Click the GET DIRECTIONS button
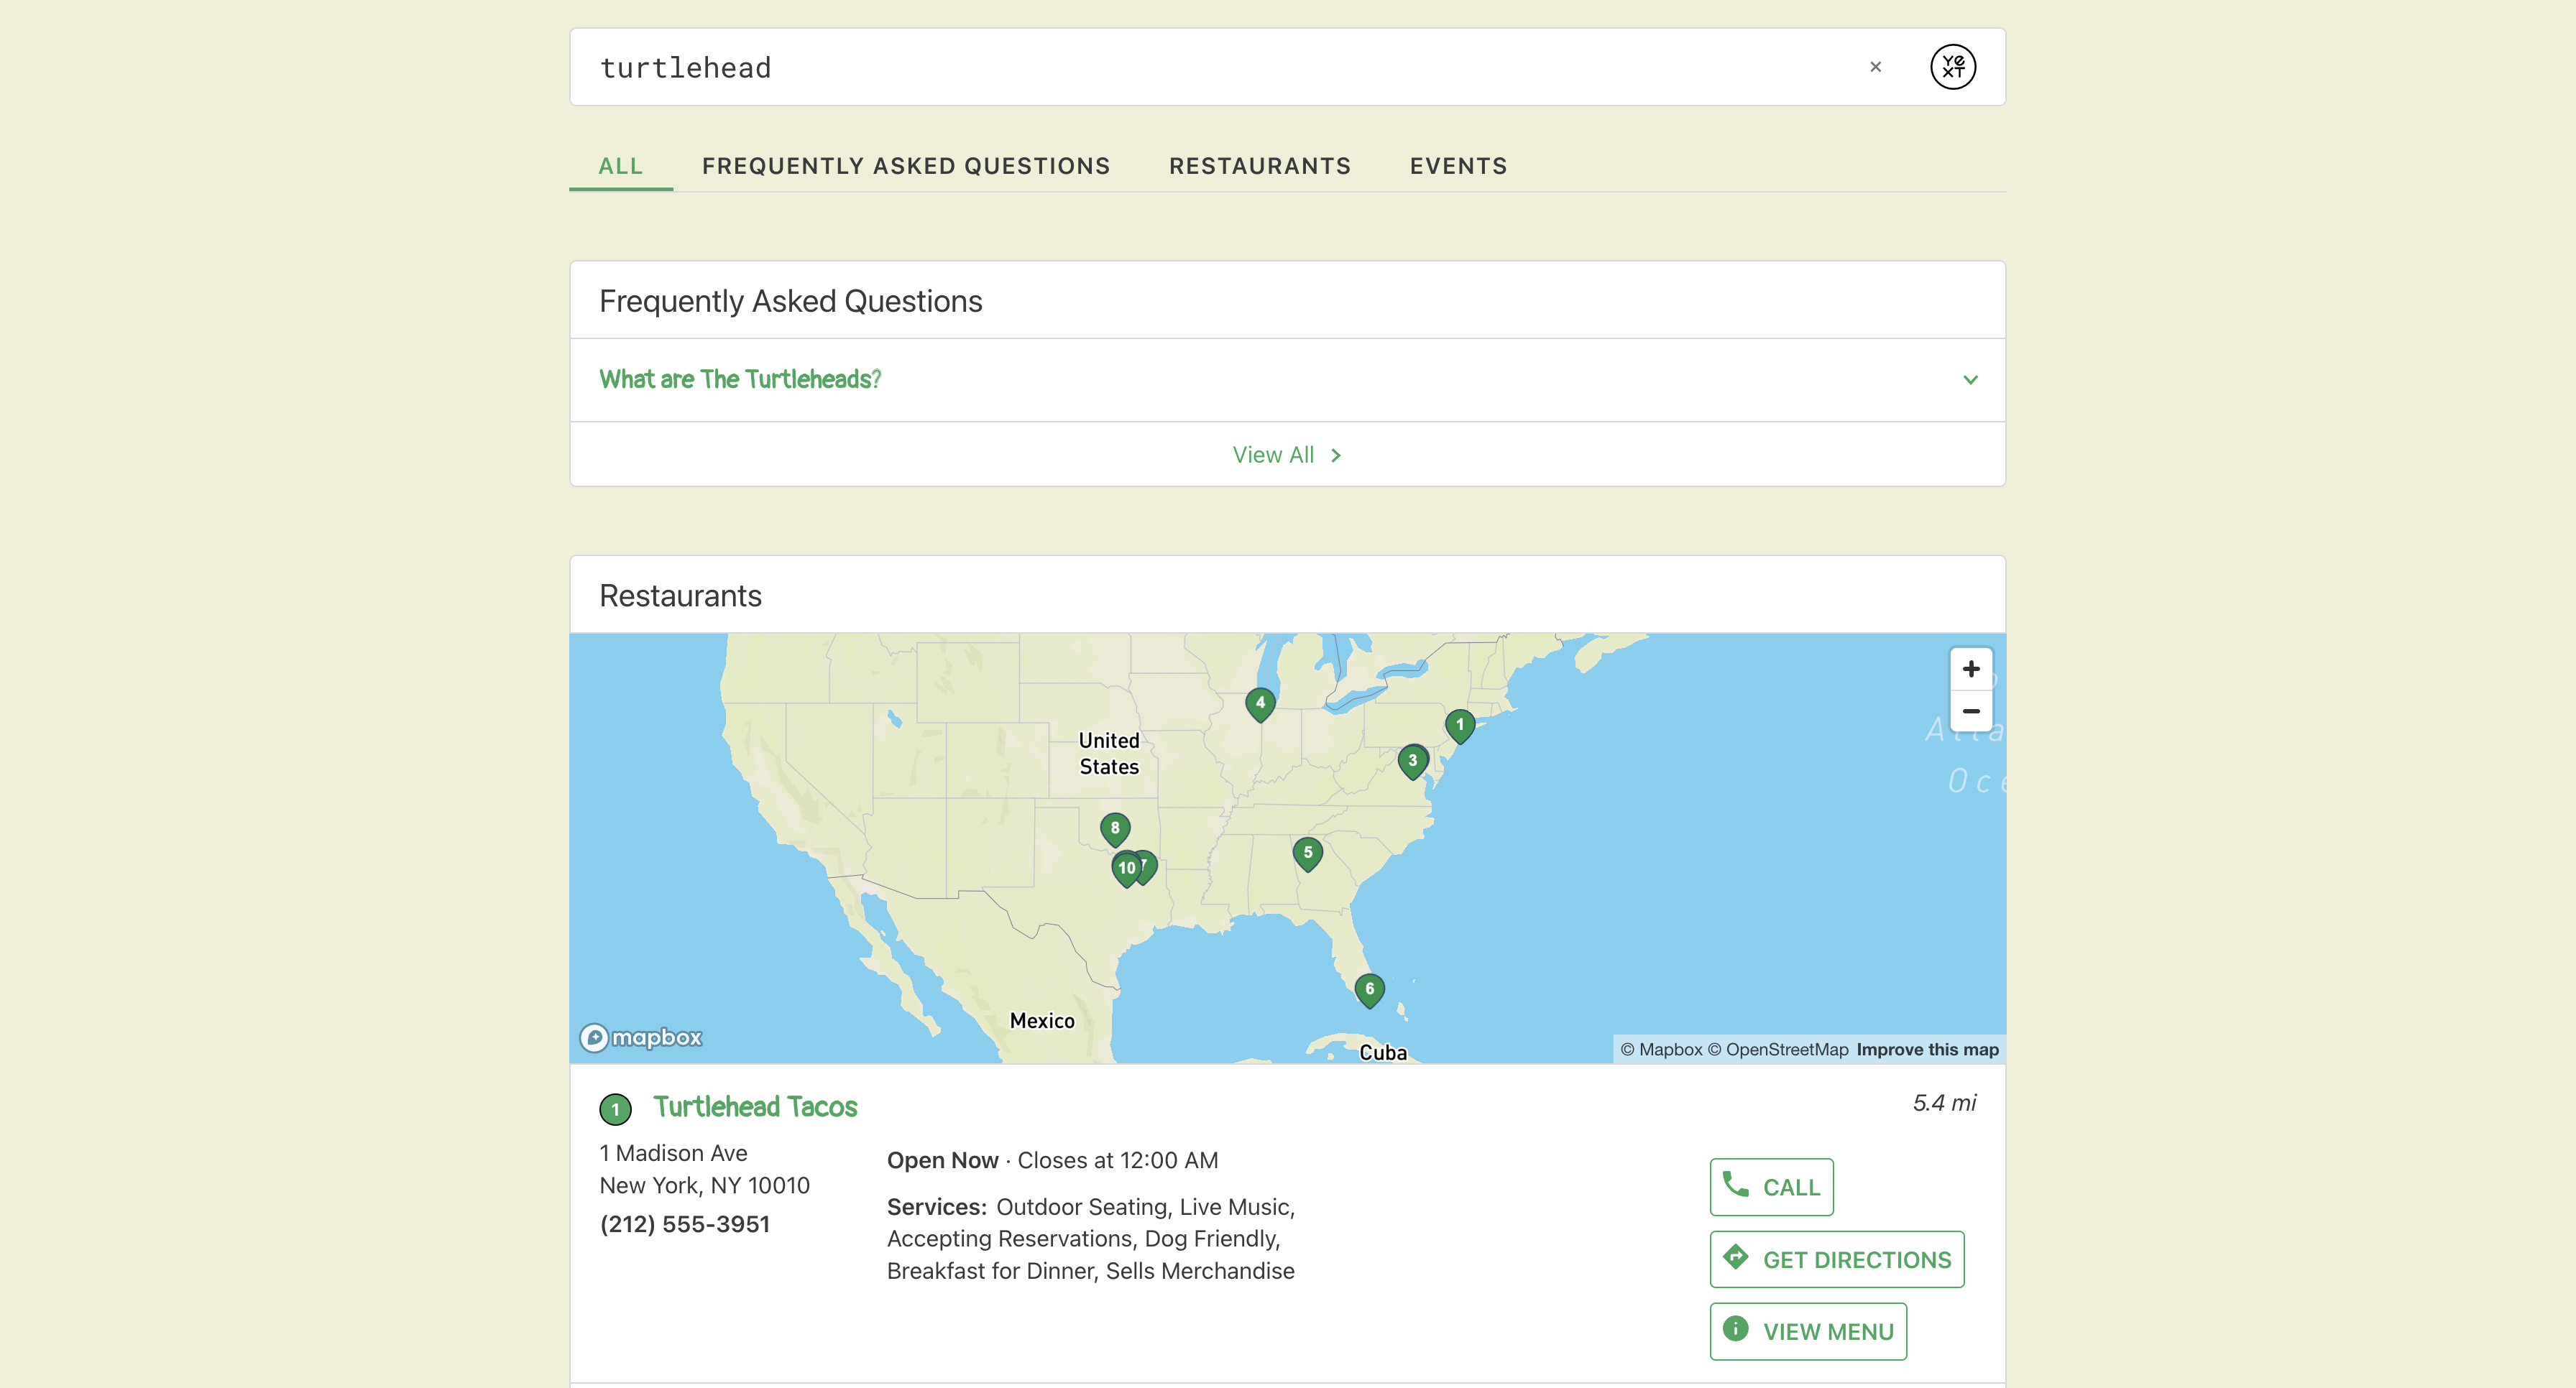 [x=1836, y=1259]
